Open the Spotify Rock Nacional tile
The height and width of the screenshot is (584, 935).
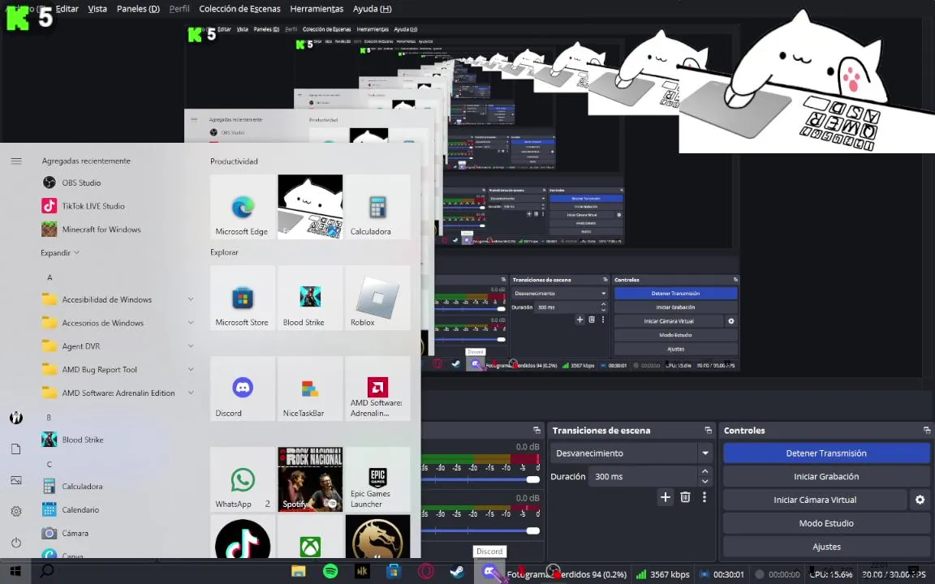(x=310, y=479)
